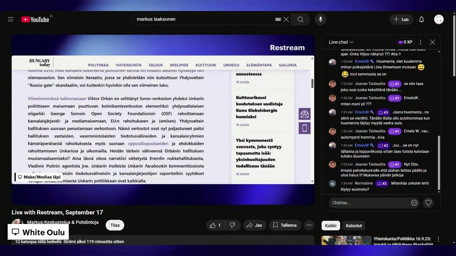This screenshot has width=456, height=256.
Task: Click the Hungary Today logo
Action: pyautogui.click(x=40, y=63)
